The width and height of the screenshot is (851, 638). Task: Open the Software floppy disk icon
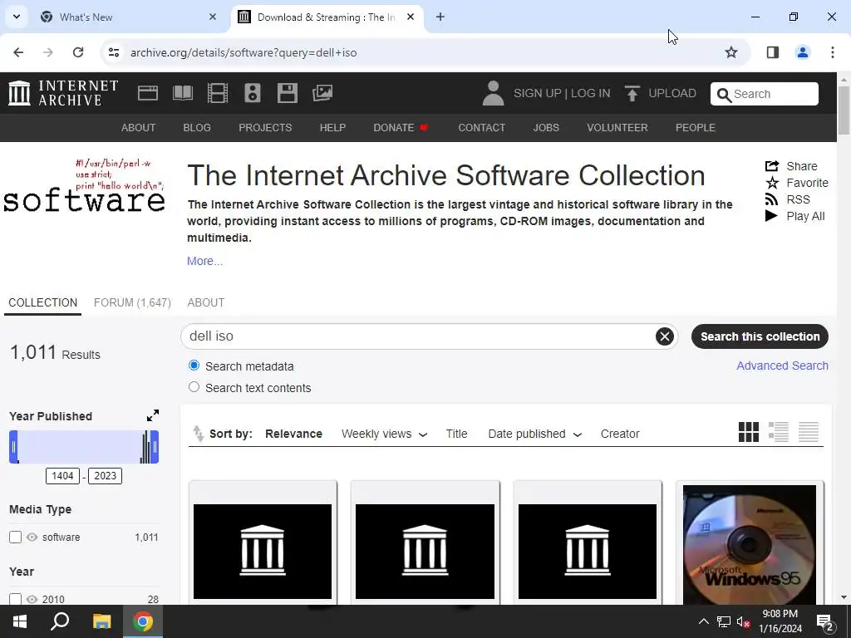click(287, 93)
